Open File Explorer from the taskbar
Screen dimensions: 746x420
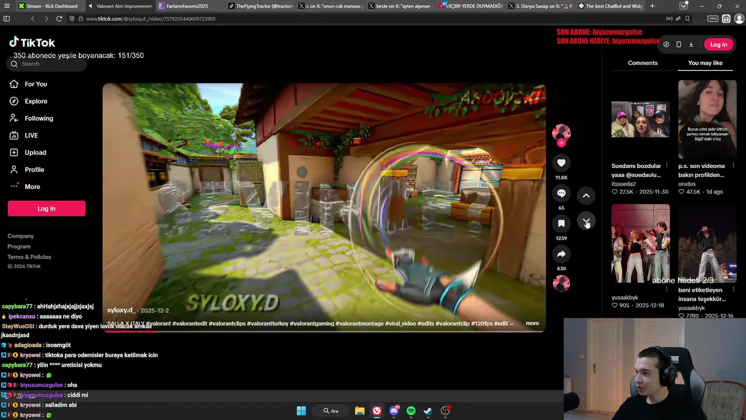pyautogui.click(x=360, y=411)
